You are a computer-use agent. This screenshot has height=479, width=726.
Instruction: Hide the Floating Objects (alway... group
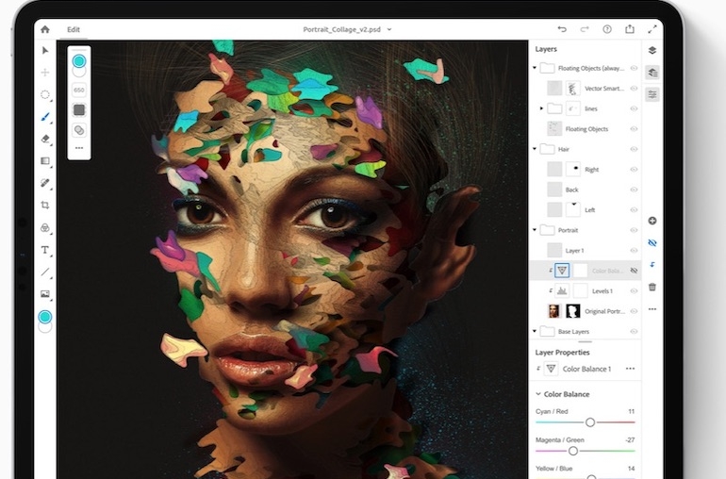[x=634, y=68]
